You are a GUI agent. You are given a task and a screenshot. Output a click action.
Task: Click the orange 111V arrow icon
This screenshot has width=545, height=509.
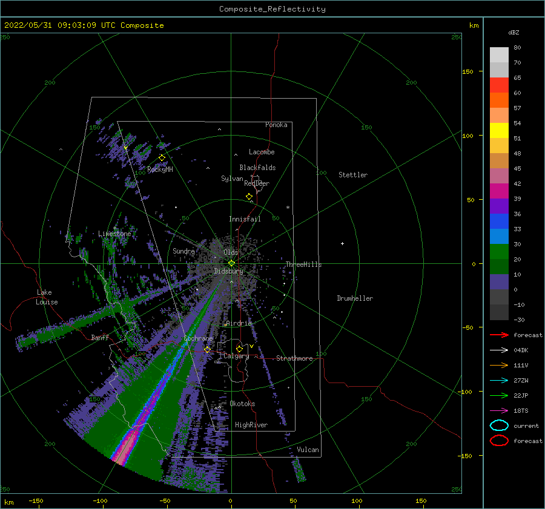(x=499, y=365)
